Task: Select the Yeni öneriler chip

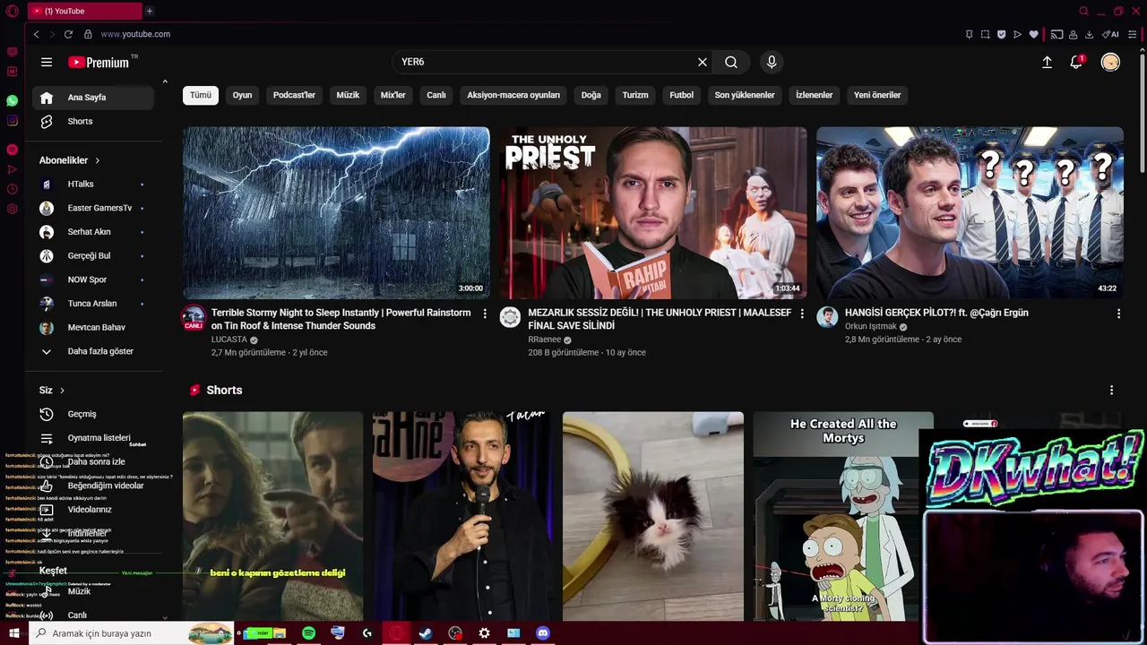Action: click(x=877, y=95)
